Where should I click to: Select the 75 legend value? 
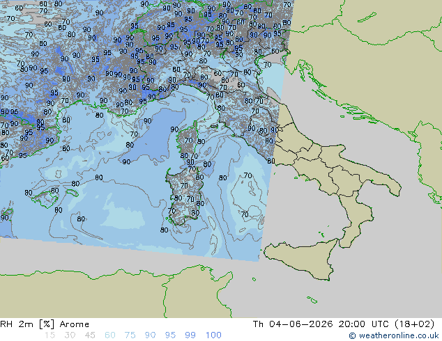[x=130, y=335]
